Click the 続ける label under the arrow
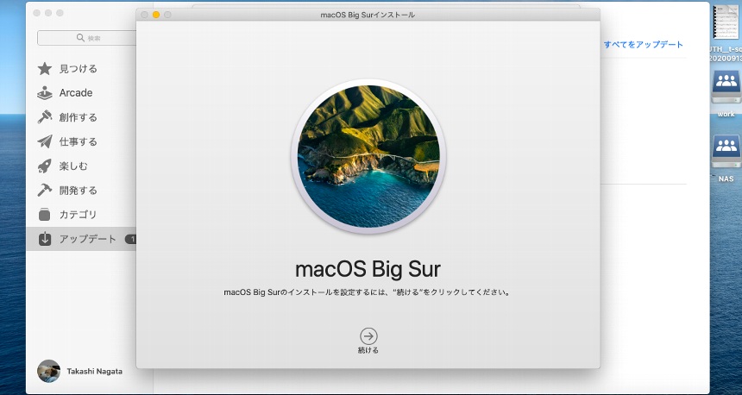The width and height of the screenshot is (742, 395). tap(368, 350)
